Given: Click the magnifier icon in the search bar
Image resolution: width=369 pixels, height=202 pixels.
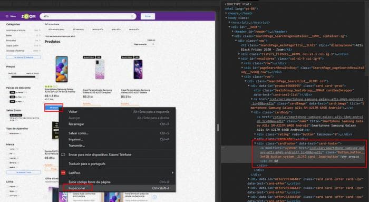Looking at the screenshot, I should (132, 16).
